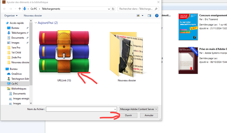Click the Ouvrir button
Image resolution: width=227 pixels, height=133 pixels.
[128, 115]
